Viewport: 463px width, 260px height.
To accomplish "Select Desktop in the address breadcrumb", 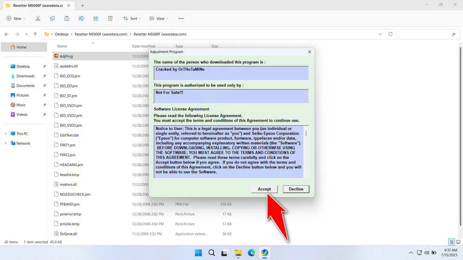I will point(62,34).
